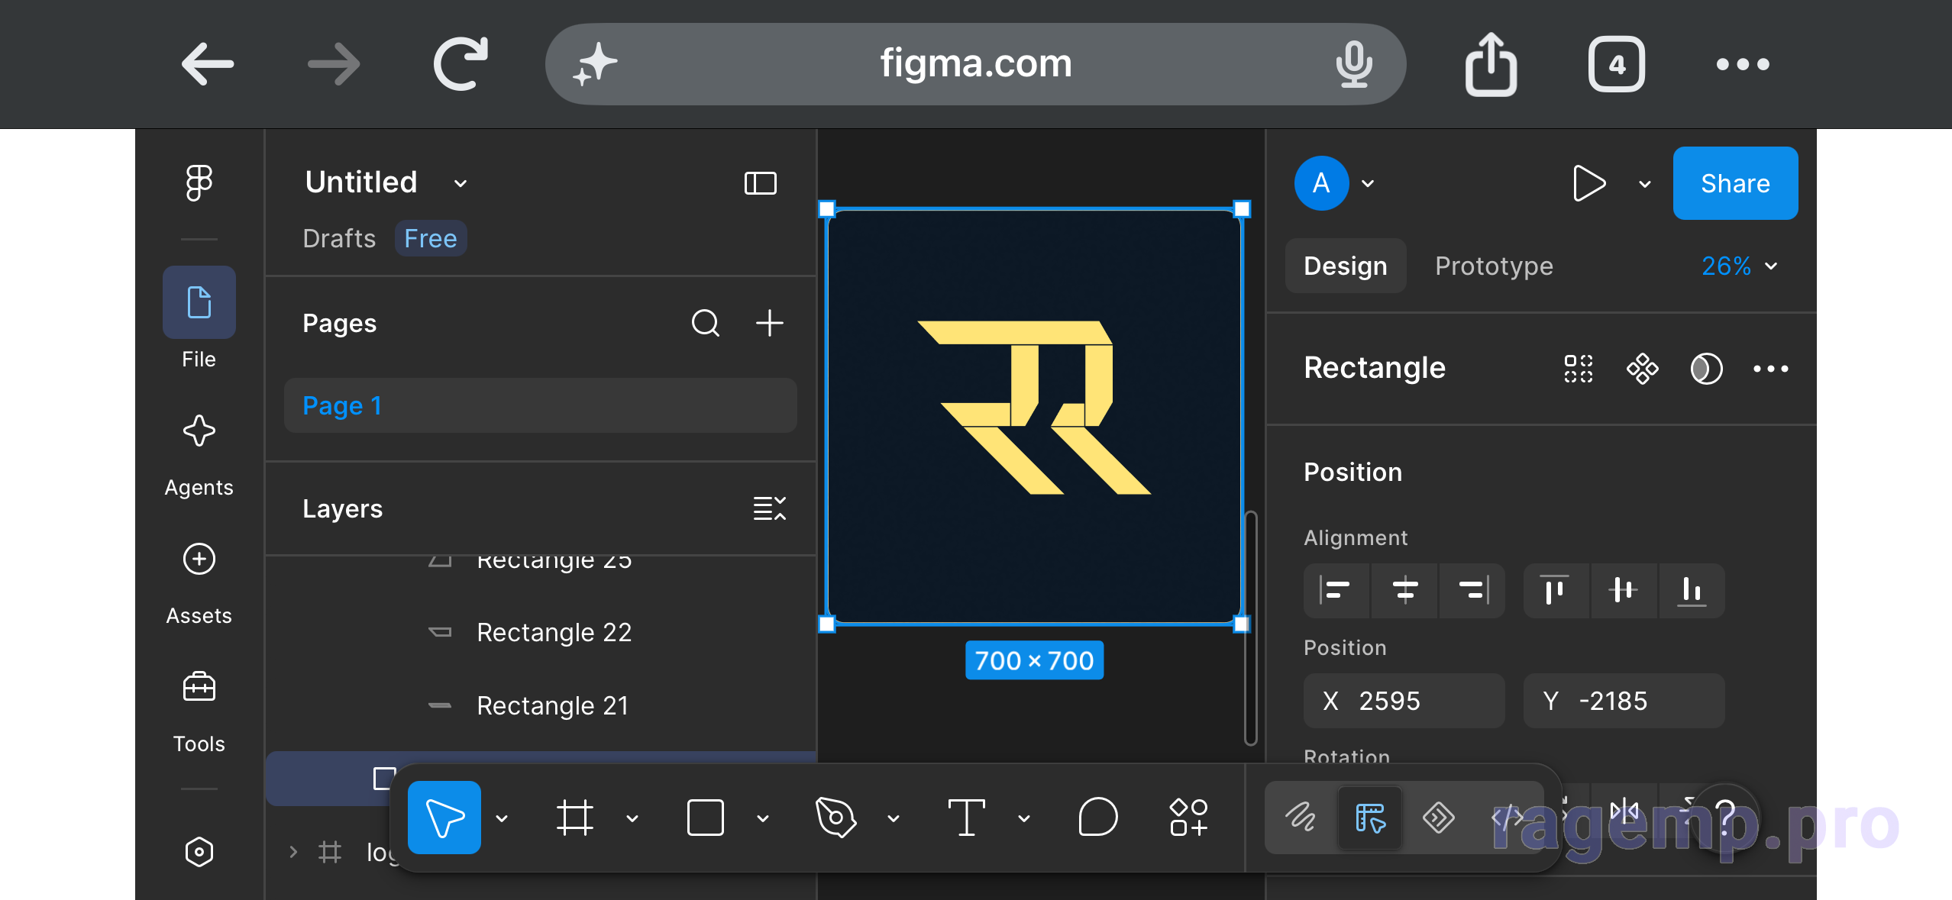Open the Tools panel

click(199, 687)
